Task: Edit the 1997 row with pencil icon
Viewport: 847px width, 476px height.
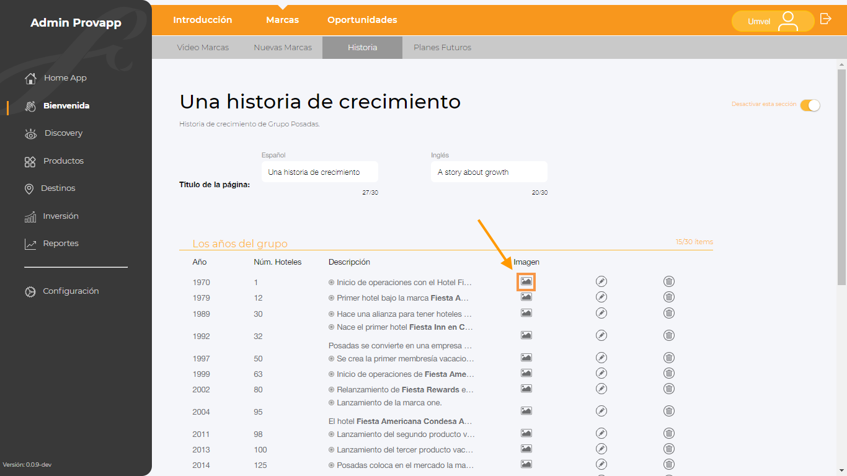Action: click(x=601, y=358)
